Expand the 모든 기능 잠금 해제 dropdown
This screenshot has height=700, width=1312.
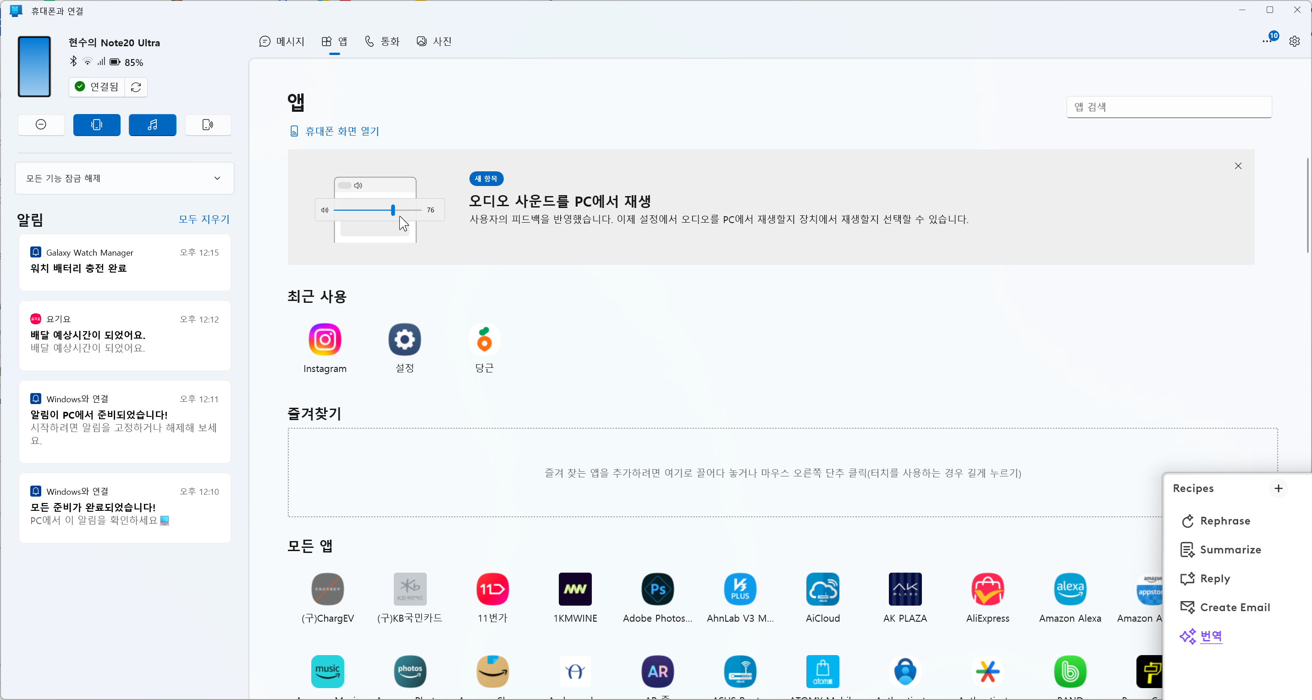(125, 178)
